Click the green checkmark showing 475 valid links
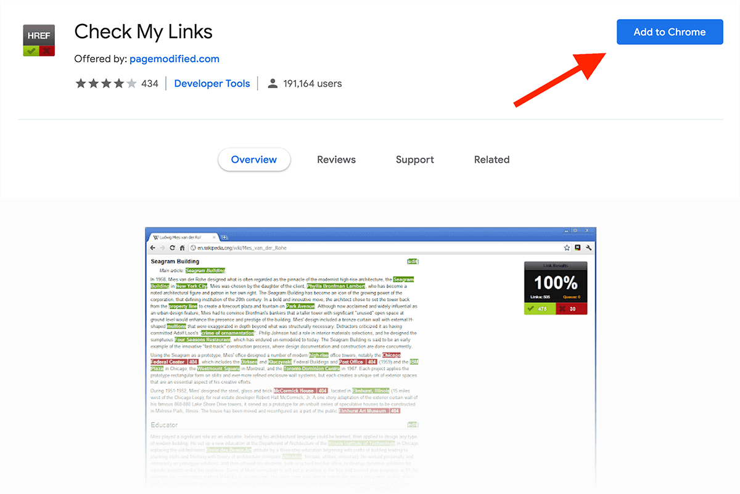The image size is (740, 494). pos(539,309)
